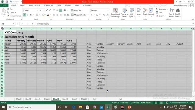Click the Delete cells button

point(145,13)
